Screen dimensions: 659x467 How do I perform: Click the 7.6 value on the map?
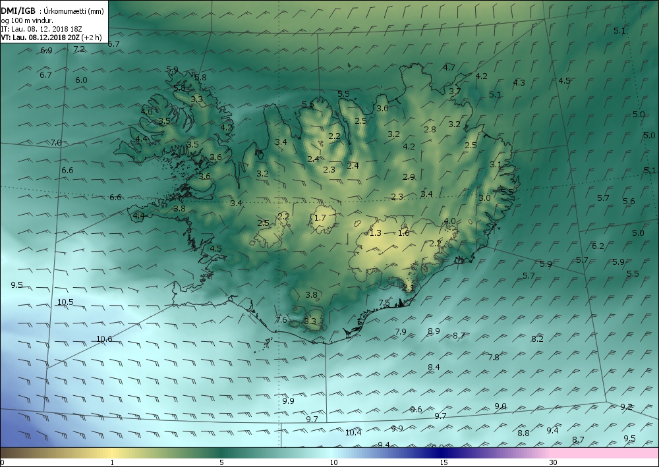tap(281, 319)
